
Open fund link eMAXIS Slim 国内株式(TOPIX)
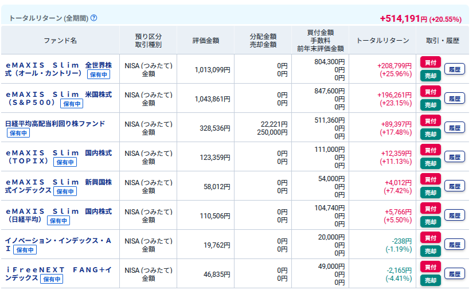[58, 157]
